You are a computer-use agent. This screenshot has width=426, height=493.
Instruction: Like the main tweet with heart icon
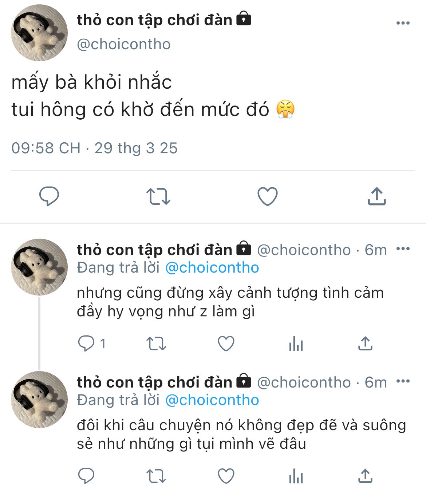[x=268, y=196]
